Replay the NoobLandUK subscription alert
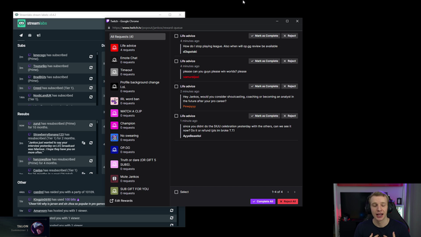The height and width of the screenshot is (237, 421). (91, 97)
